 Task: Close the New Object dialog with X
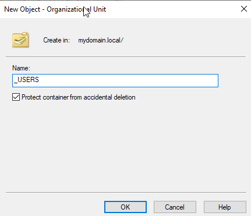coord(244,9)
